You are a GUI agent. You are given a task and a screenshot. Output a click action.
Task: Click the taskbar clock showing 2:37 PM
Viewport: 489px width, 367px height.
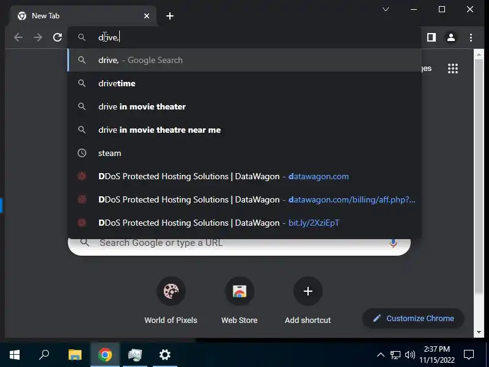[x=437, y=355]
